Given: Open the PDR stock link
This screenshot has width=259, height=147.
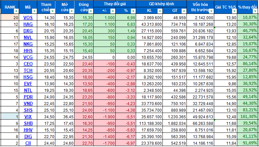Looking at the screenshot, I should [28, 97].
